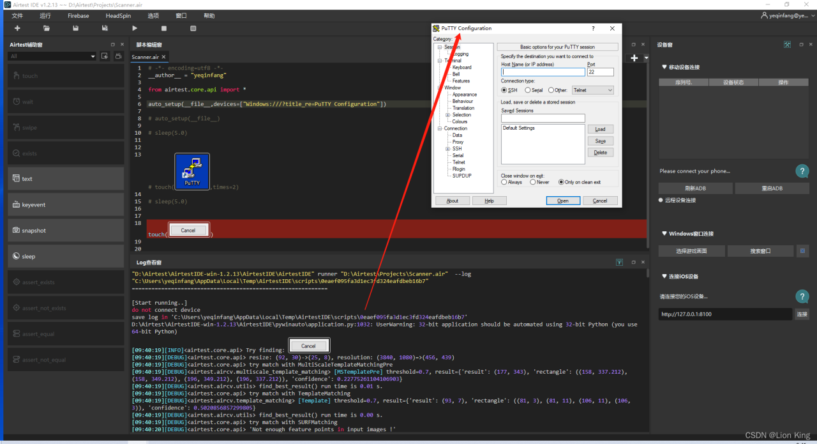
Task: Click the PuTTY image template in the script
Action: point(192,171)
